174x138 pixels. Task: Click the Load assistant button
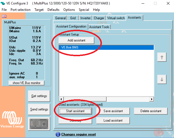(x=113, y=120)
